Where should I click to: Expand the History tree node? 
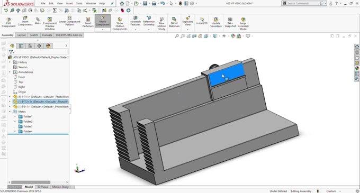10,62
